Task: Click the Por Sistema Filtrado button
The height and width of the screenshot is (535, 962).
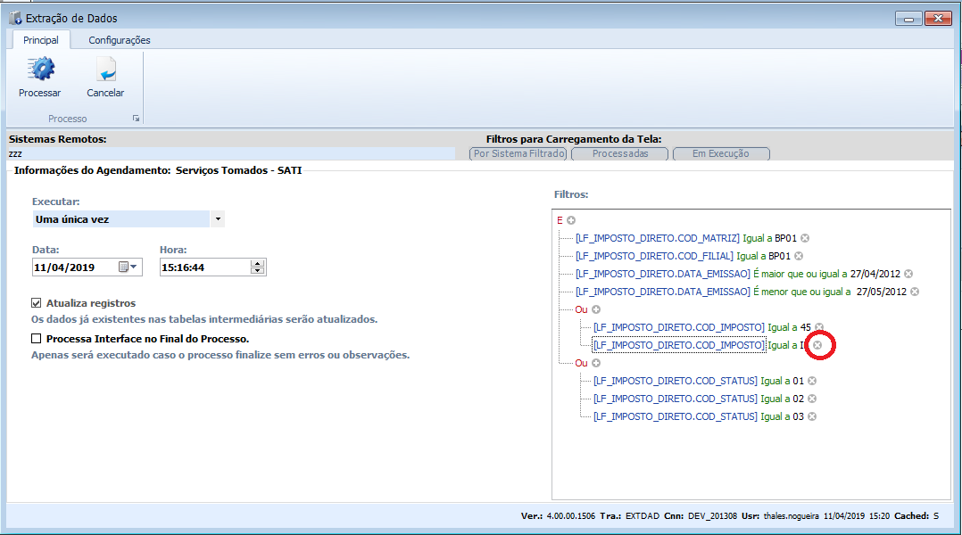Action: pos(519,154)
